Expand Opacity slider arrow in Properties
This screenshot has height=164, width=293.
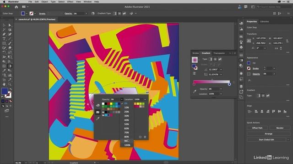pyautogui.click(x=274, y=74)
